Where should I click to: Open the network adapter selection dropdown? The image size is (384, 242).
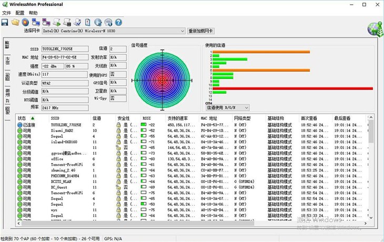(183, 31)
